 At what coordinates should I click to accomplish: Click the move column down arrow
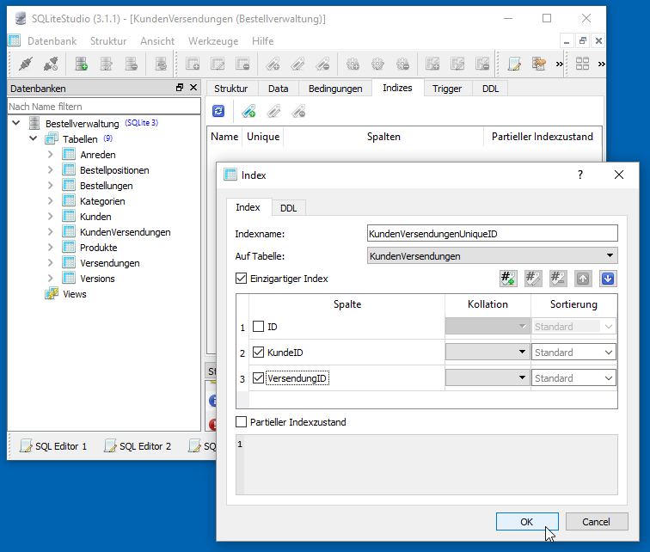608,279
